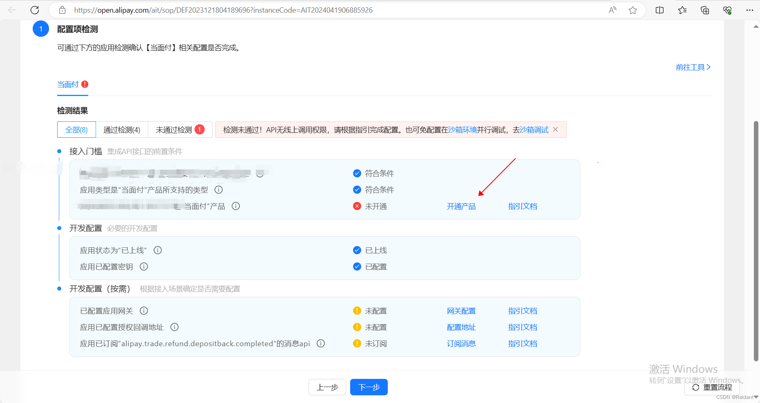Open the 沙箱环境 link in alert
760x403 pixels.
(463, 130)
